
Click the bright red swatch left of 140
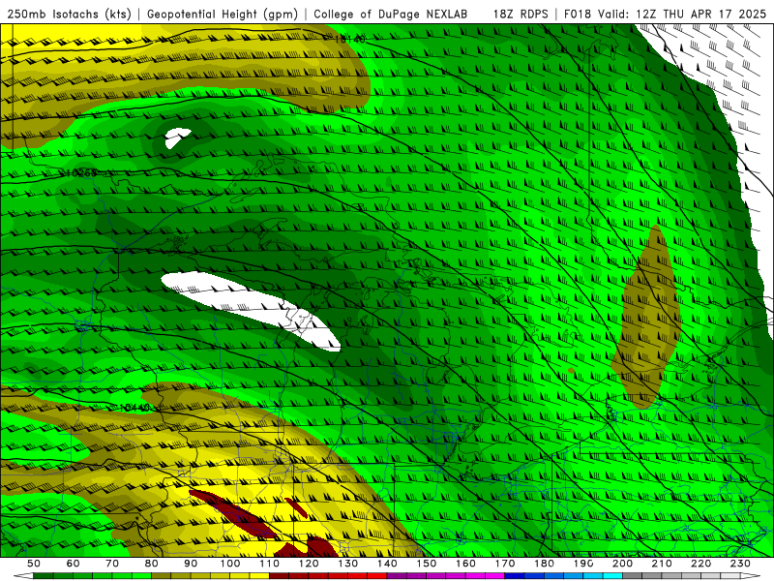click(377, 576)
